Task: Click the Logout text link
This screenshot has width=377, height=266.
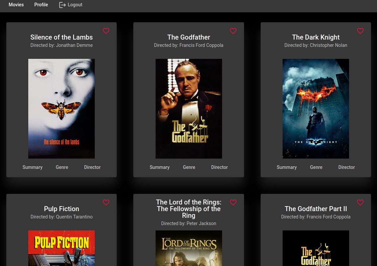Action: [75, 5]
